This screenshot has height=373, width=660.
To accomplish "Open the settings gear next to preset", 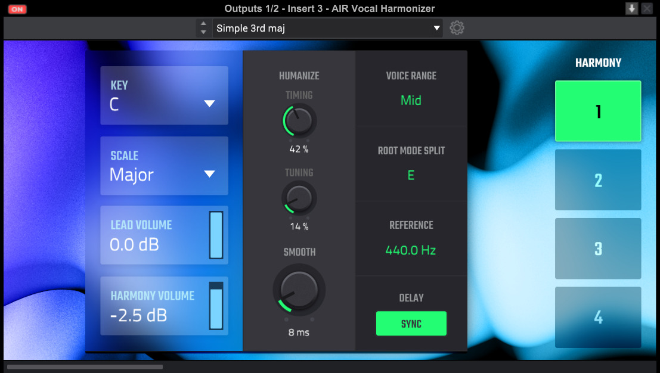I will pos(457,28).
